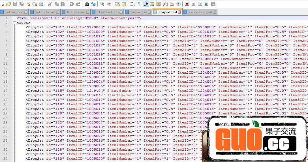The width and height of the screenshot is (308, 162).
Task: Click line number 10 in the margin
Action: pos(6,59)
